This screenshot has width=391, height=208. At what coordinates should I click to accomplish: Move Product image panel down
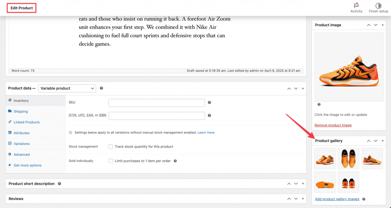click(376, 25)
